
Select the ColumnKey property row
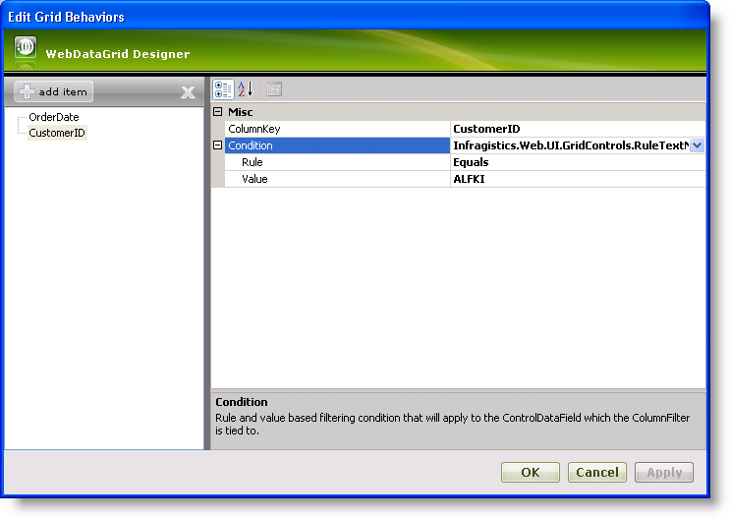click(254, 129)
